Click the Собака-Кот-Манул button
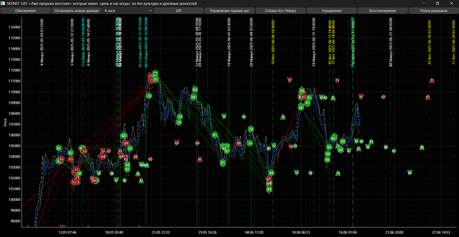 [281, 11]
